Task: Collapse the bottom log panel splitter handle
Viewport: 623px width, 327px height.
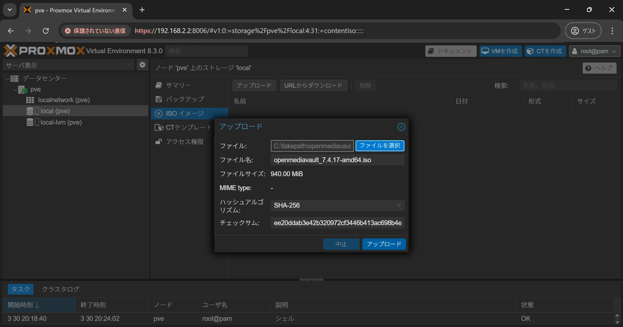Action: [x=311, y=280]
